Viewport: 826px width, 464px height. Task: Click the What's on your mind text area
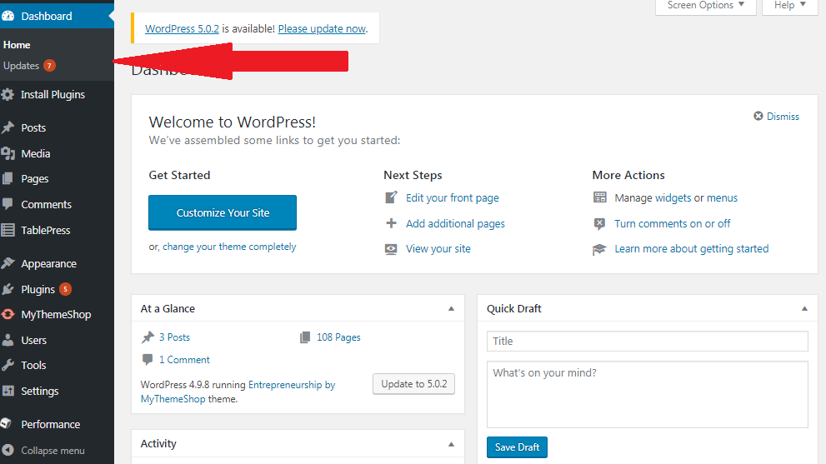coord(648,395)
